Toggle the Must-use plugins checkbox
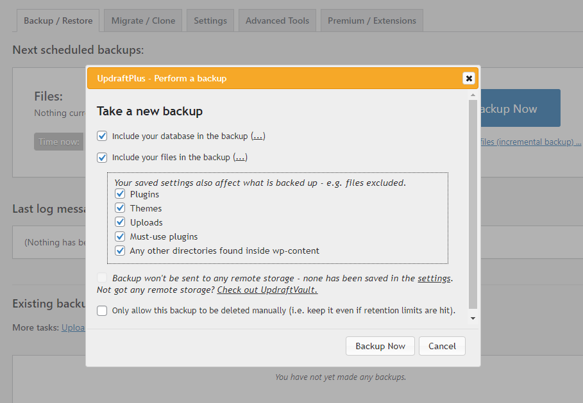The height and width of the screenshot is (403, 583). [120, 236]
